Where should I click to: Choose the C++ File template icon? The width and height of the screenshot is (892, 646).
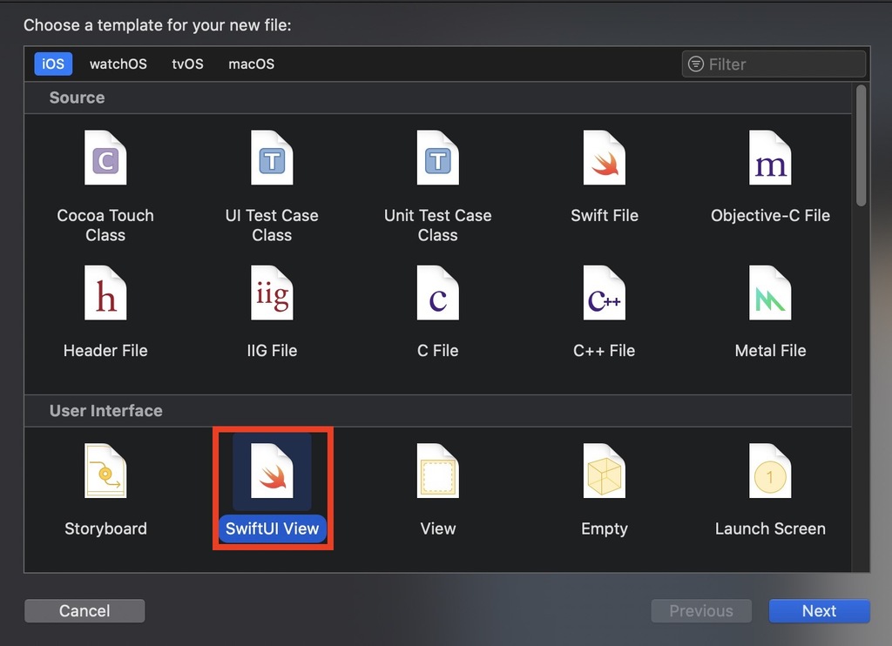tap(605, 293)
